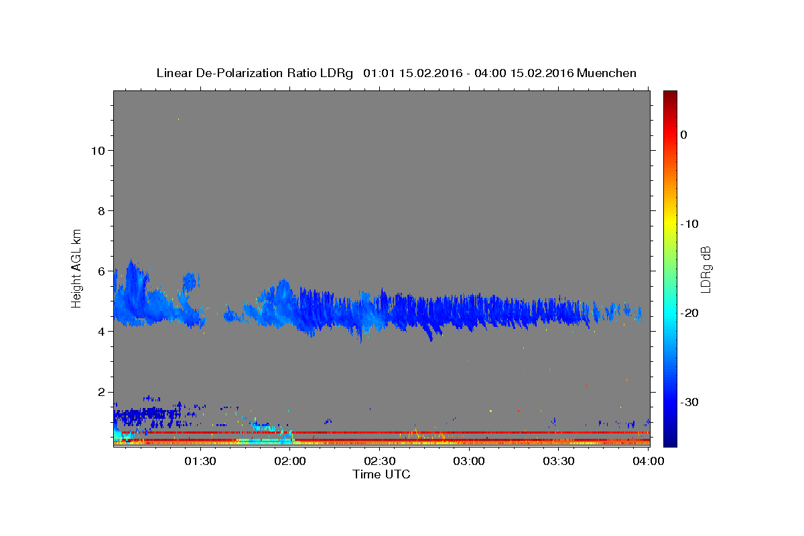
Task: Click the 6 km height tick label
Action: pos(100,271)
